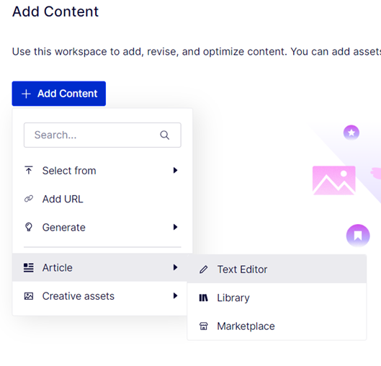Click the blue Add Content button

point(59,94)
